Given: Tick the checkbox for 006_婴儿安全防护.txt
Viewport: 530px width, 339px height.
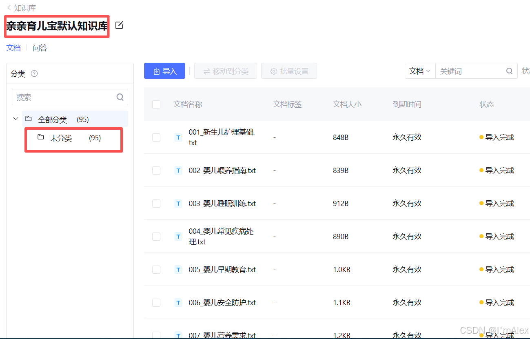Looking at the screenshot, I should pyautogui.click(x=156, y=303).
